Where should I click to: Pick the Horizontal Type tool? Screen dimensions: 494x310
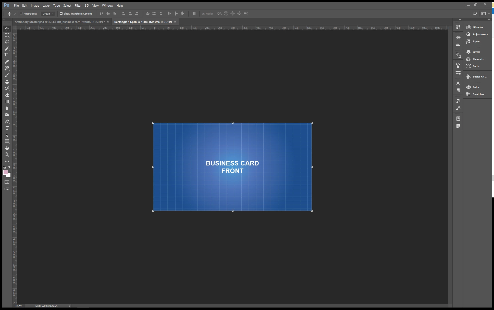[x=7, y=128]
